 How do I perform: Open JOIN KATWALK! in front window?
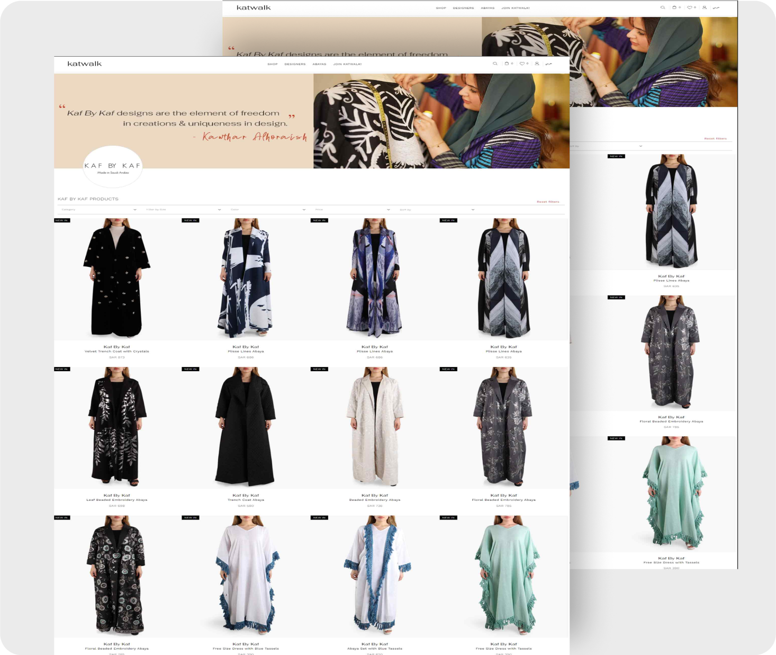pyautogui.click(x=347, y=64)
